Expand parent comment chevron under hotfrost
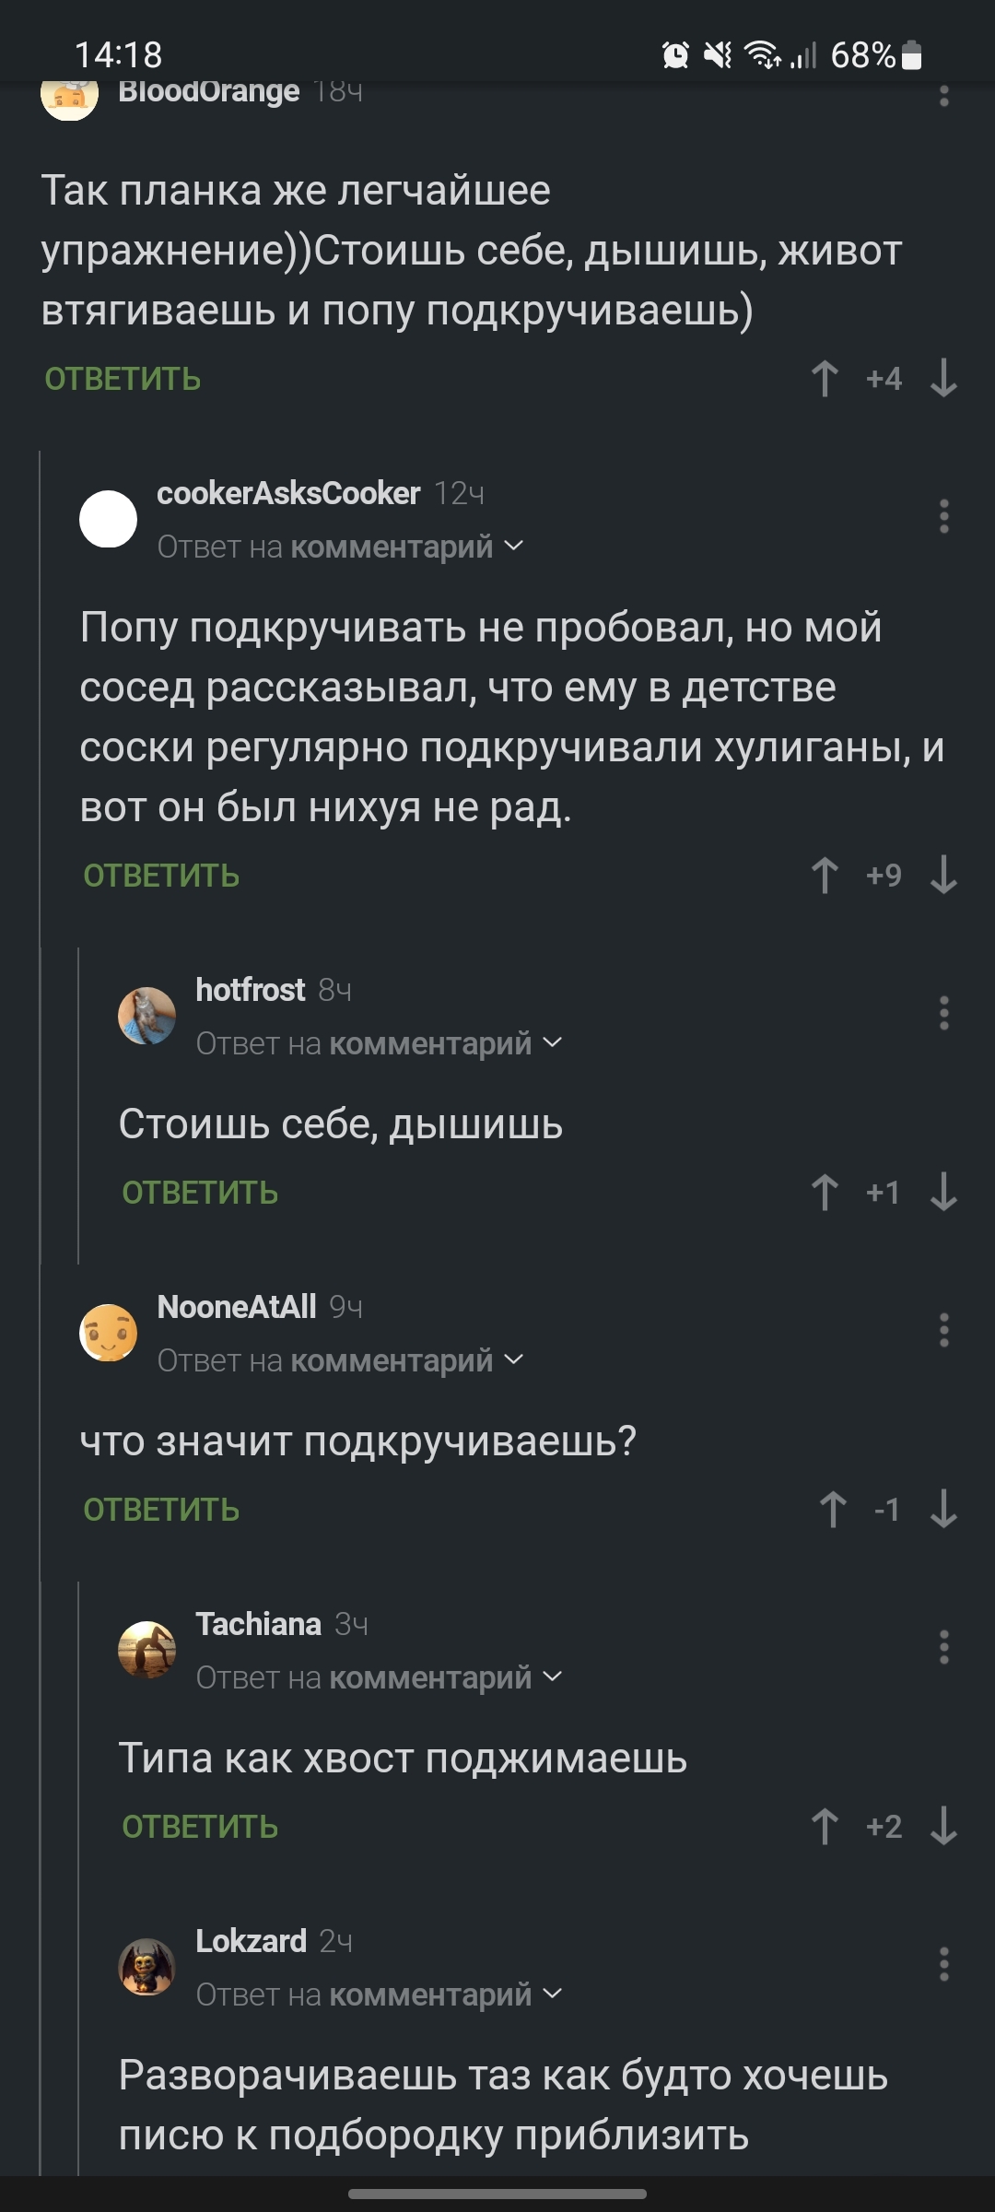Image resolution: width=995 pixels, height=2212 pixels. 553,1042
